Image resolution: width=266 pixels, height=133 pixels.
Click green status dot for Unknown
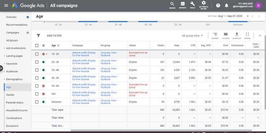(43, 102)
